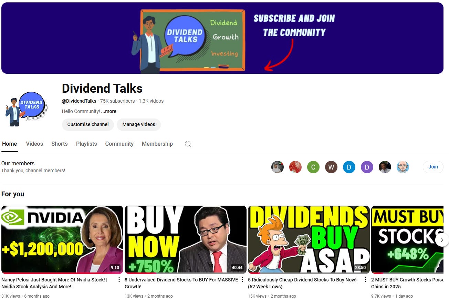Screen dimensions: 449x299
Task: Click the Dividend Talks channel name heading
Action: 102,89
